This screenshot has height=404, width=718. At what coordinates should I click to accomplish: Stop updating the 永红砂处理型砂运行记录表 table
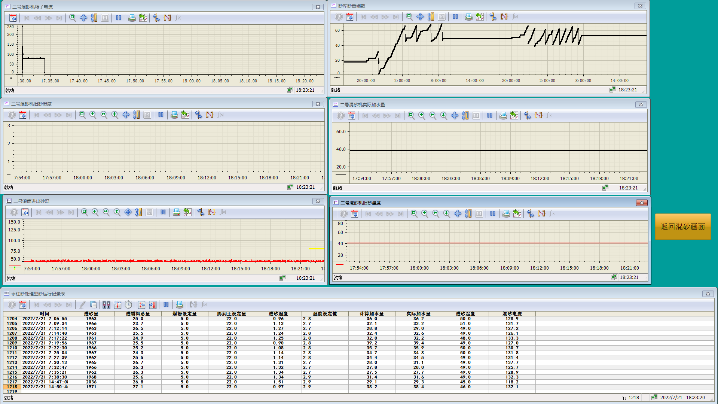pos(166,305)
